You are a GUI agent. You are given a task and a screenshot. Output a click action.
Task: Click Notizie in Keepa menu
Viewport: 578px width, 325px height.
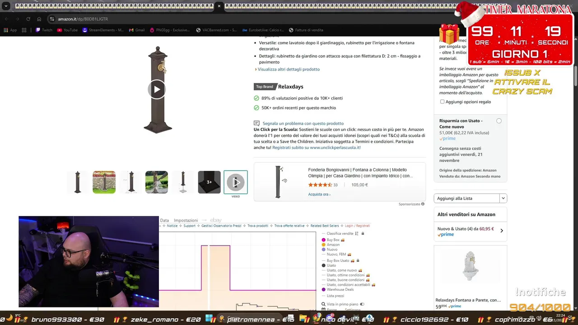click(x=171, y=226)
